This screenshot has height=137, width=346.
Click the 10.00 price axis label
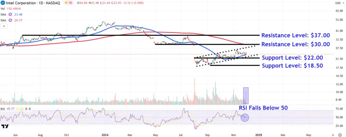339,92
